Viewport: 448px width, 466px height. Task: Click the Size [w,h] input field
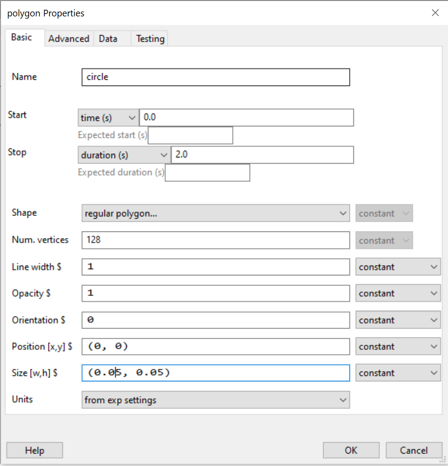tap(215, 373)
